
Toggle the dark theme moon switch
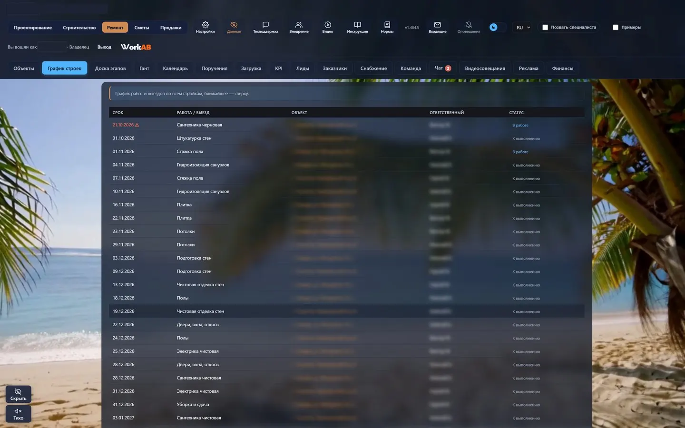pyautogui.click(x=497, y=27)
